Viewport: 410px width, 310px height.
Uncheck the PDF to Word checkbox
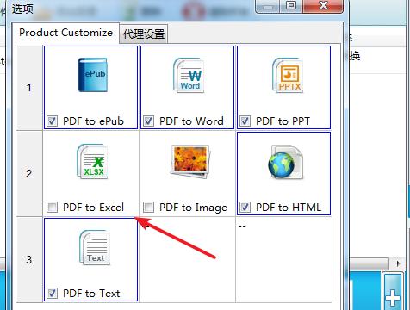tap(148, 121)
